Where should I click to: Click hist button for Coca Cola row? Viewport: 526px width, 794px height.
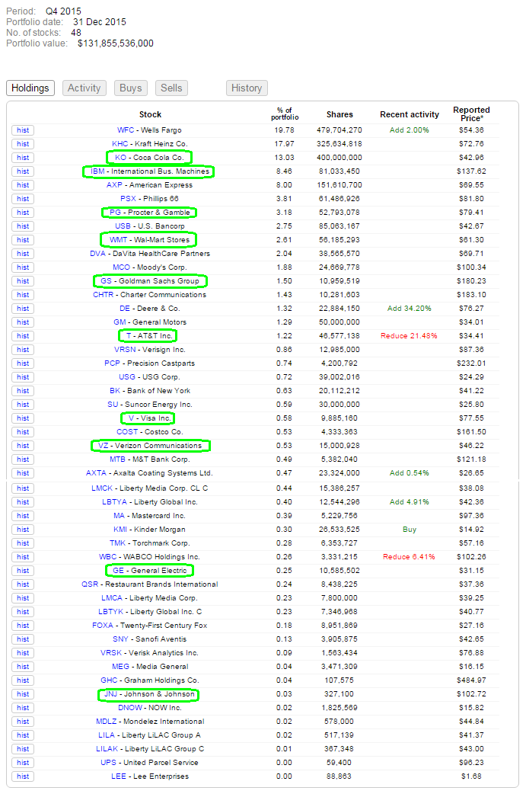(x=23, y=158)
